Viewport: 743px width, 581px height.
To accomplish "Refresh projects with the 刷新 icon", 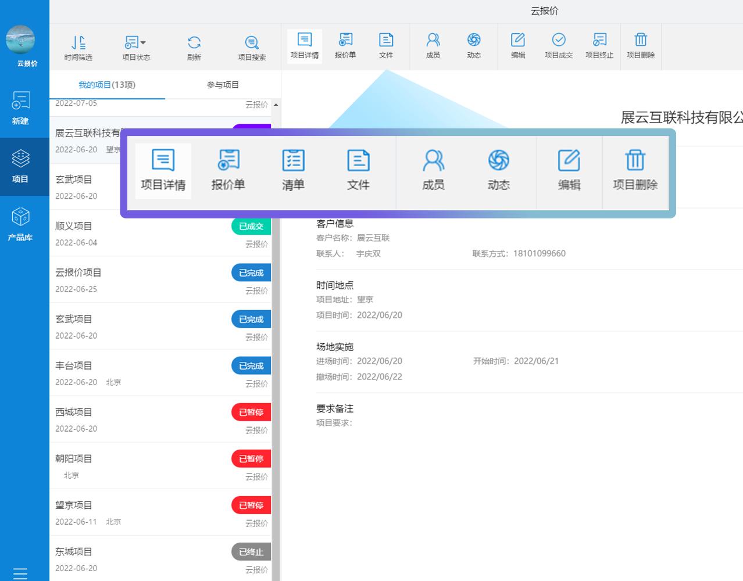I will tap(194, 46).
